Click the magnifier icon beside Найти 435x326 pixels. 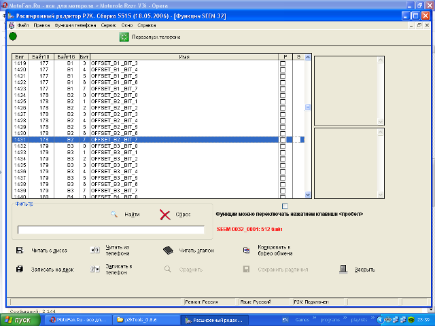(114, 214)
